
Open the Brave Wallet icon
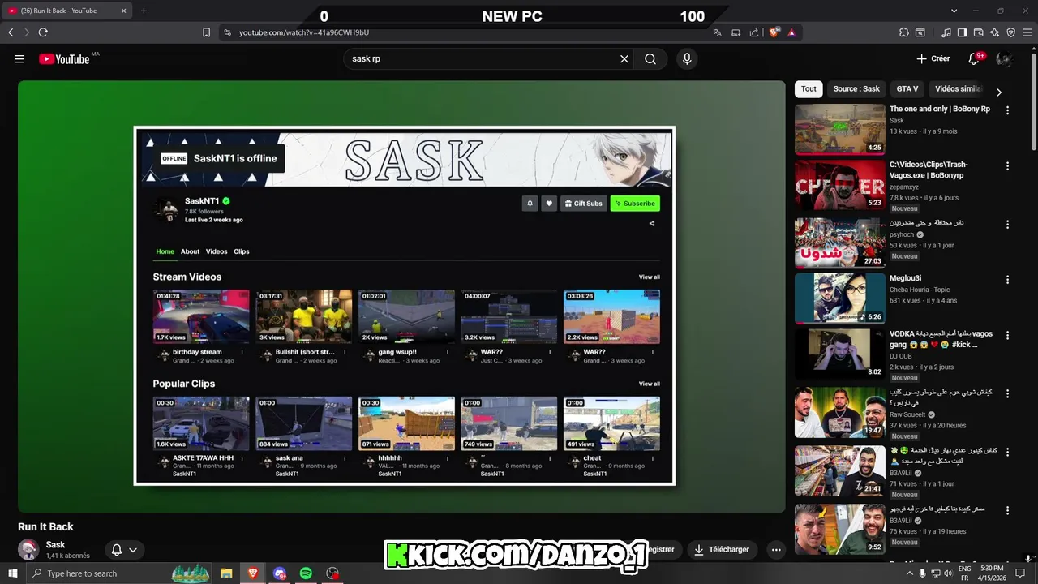(x=978, y=32)
